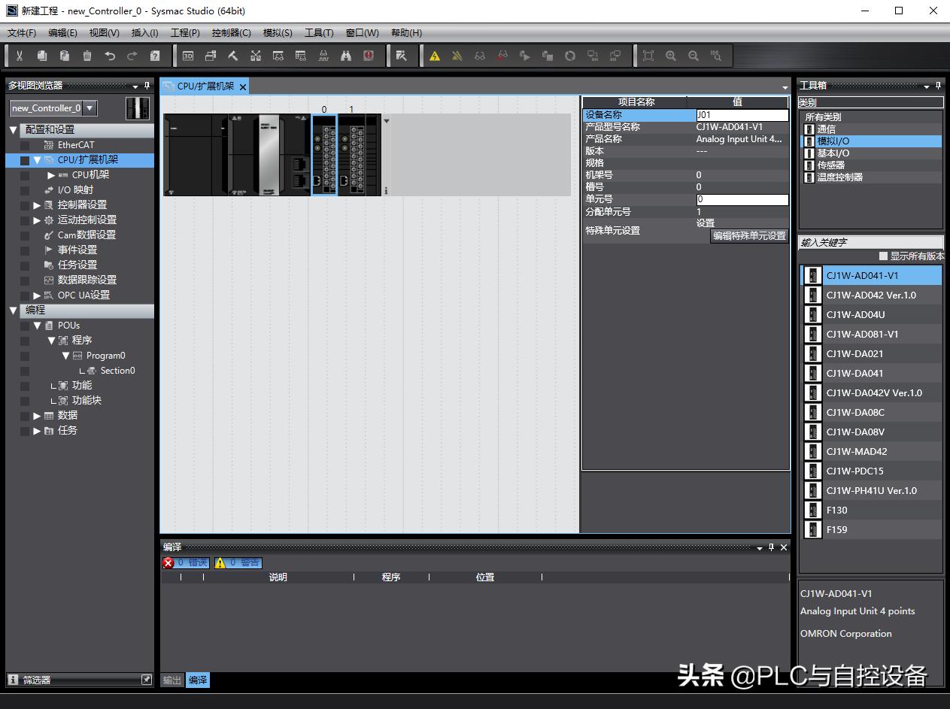Screen dimensions: 950x709
Task: Click the Delete trash can icon
Action: click(x=87, y=56)
